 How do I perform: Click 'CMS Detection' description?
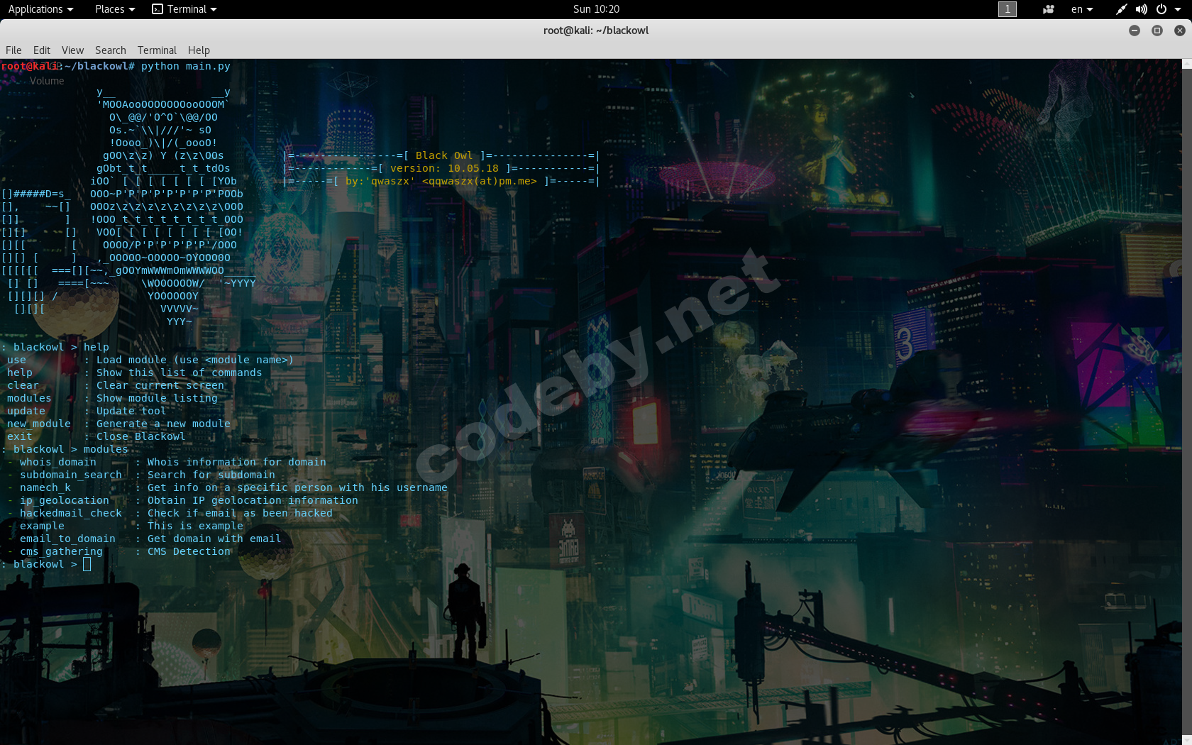point(189,551)
